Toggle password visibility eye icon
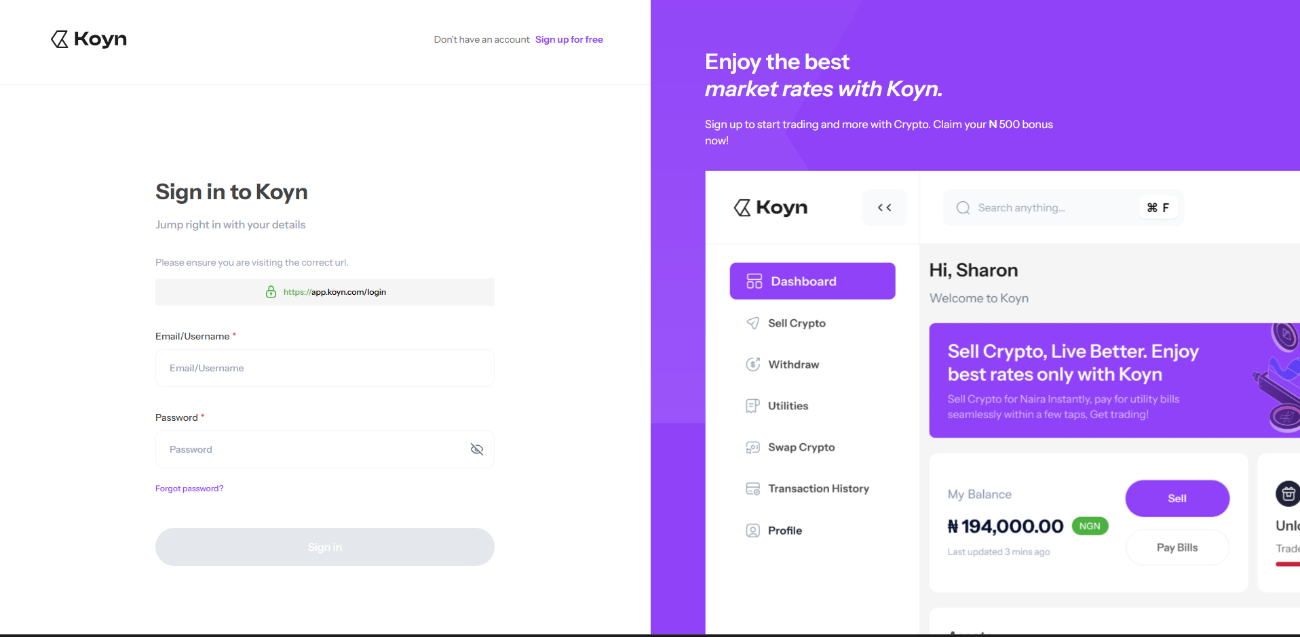The width and height of the screenshot is (1300, 637). tap(477, 449)
